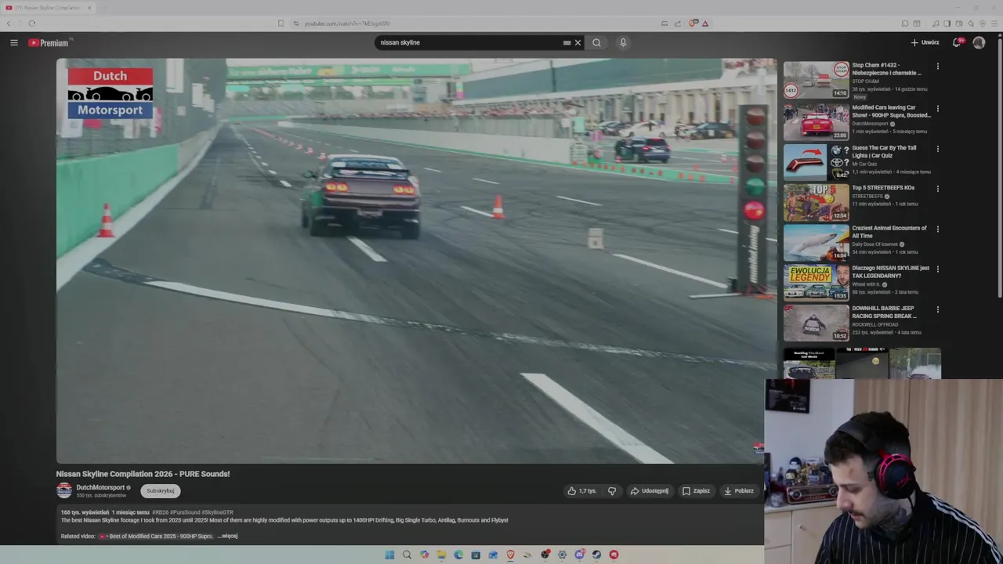Viewport: 1003px width, 564px height.
Task: Bookmark this page with the bookmark icon
Action: point(281,23)
